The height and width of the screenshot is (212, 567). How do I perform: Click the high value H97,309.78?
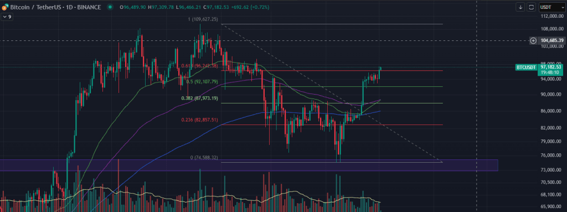[161, 7]
